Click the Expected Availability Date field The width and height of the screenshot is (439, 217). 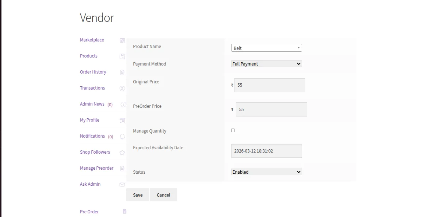click(x=266, y=151)
